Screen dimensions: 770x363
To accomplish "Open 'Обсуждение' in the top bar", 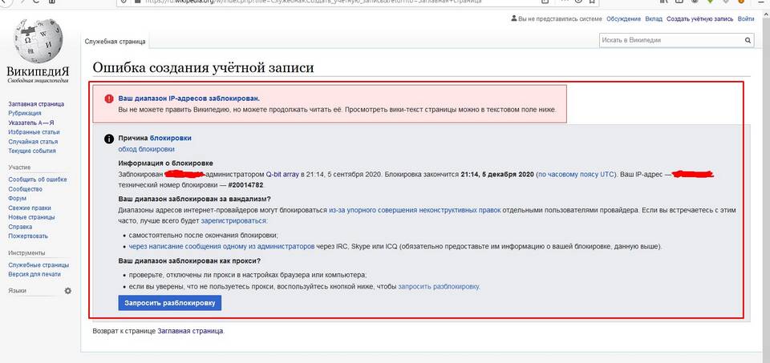I will (x=623, y=19).
